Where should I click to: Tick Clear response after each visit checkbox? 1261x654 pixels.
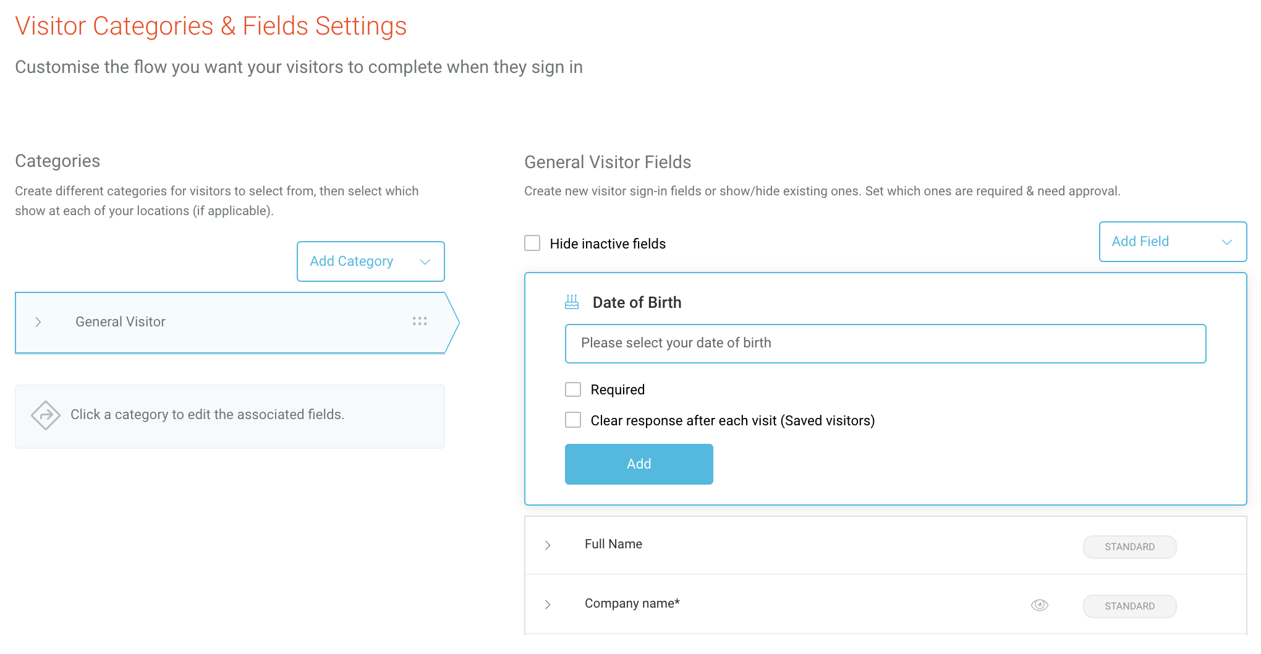pos(573,420)
